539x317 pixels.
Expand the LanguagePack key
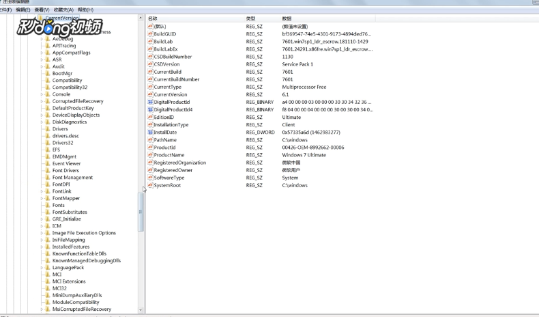pos(42,267)
